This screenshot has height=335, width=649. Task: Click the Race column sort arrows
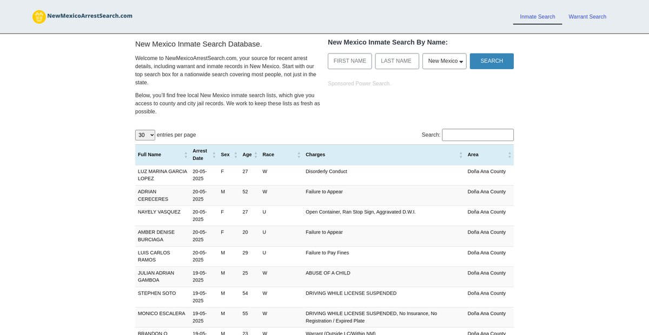point(299,155)
